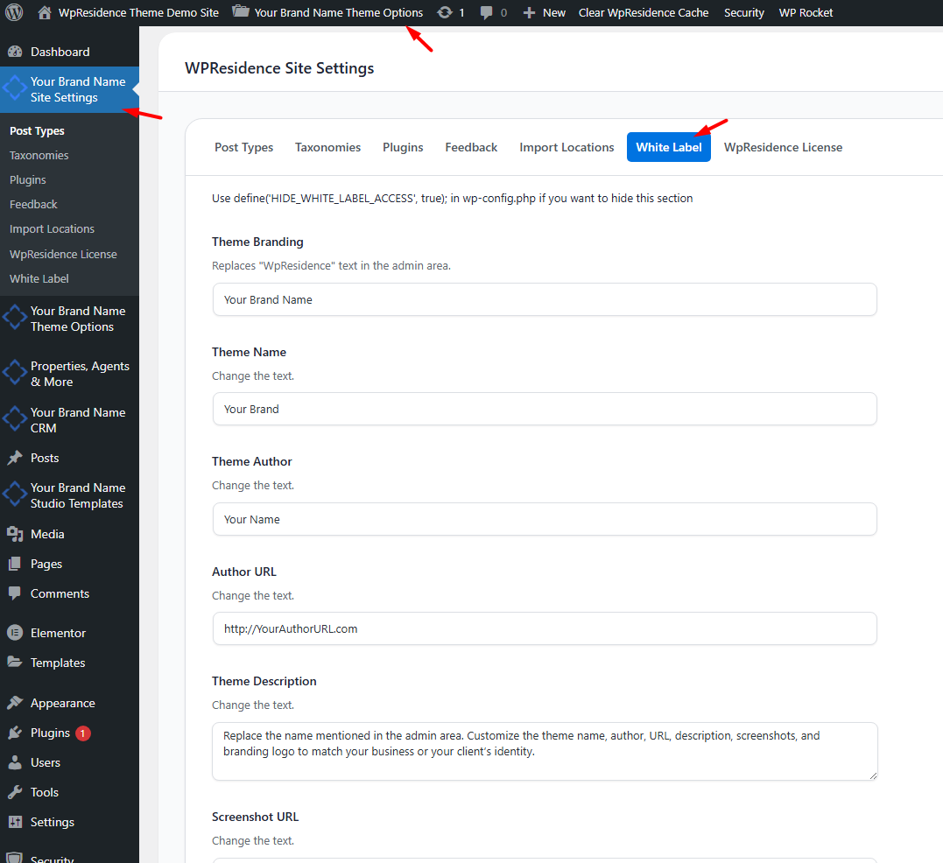Click the plugin update badge showing 1
Screen dimensions: 943x863
83,733
